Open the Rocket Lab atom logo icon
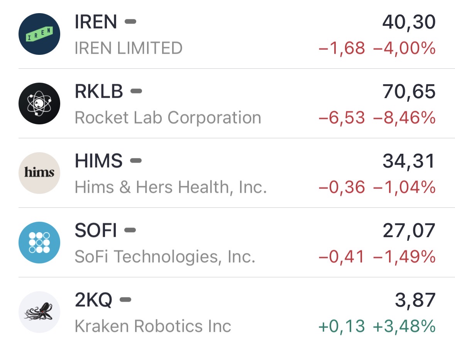This screenshot has height=343, width=455. click(x=39, y=104)
